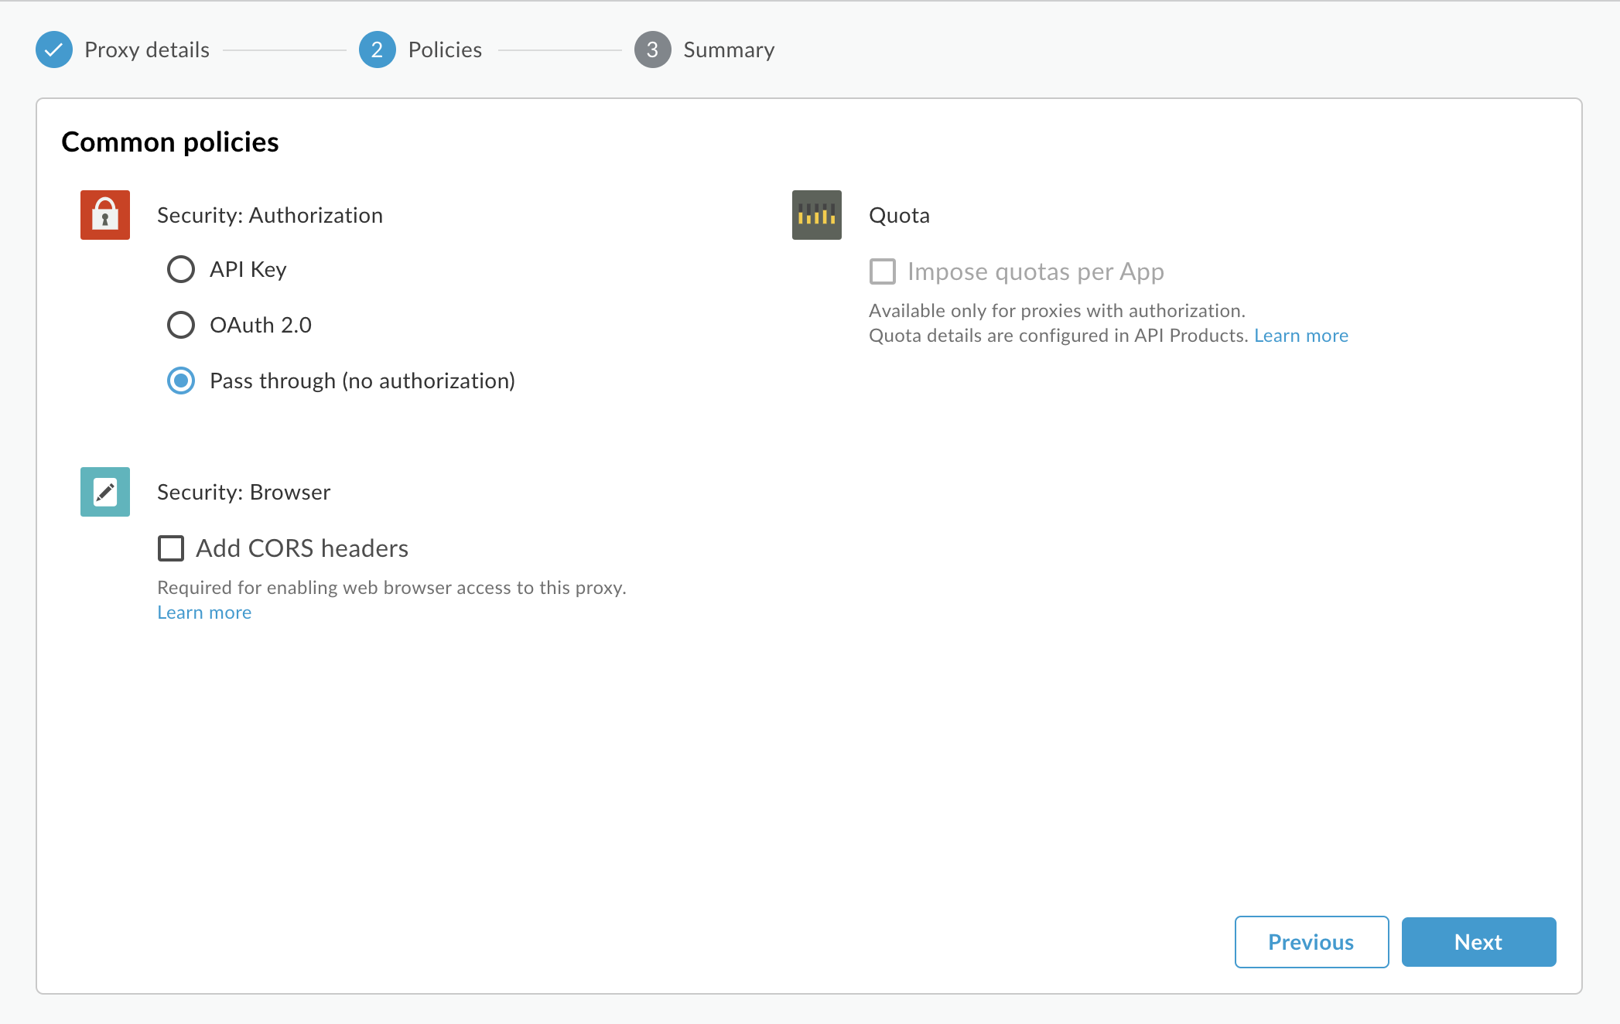Enable Add CORS headers checkbox

171,546
